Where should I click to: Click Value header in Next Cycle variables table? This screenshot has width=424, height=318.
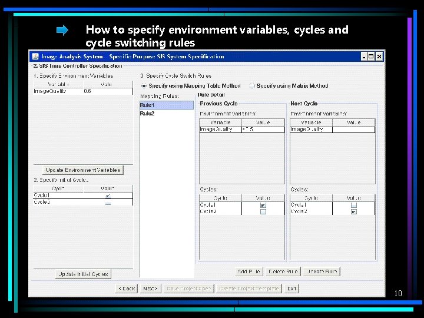[353, 122]
